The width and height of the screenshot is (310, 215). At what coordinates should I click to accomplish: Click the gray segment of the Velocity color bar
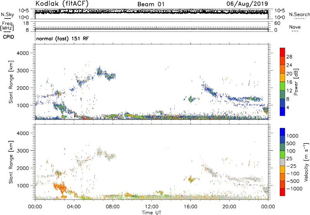pos(282,162)
